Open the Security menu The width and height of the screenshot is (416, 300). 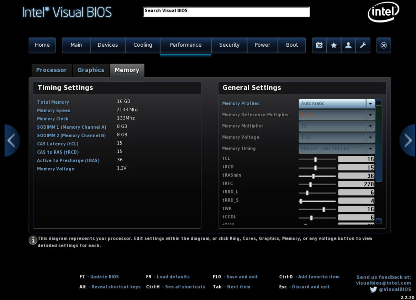click(229, 45)
